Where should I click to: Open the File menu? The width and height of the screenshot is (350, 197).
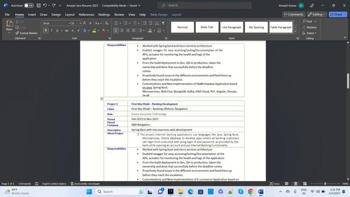point(7,15)
